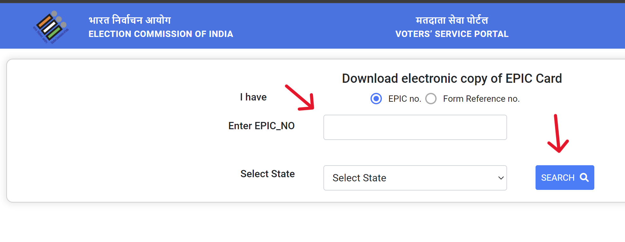Click the Select State label on the left
Image resolution: width=625 pixels, height=242 pixels.
pos(267,174)
